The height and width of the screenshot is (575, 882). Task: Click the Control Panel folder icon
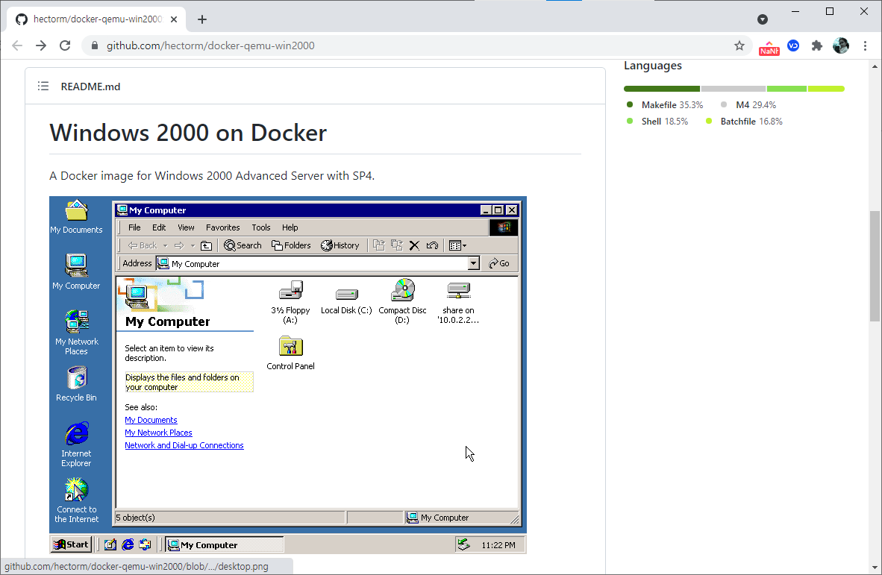(x=290, y=353)
